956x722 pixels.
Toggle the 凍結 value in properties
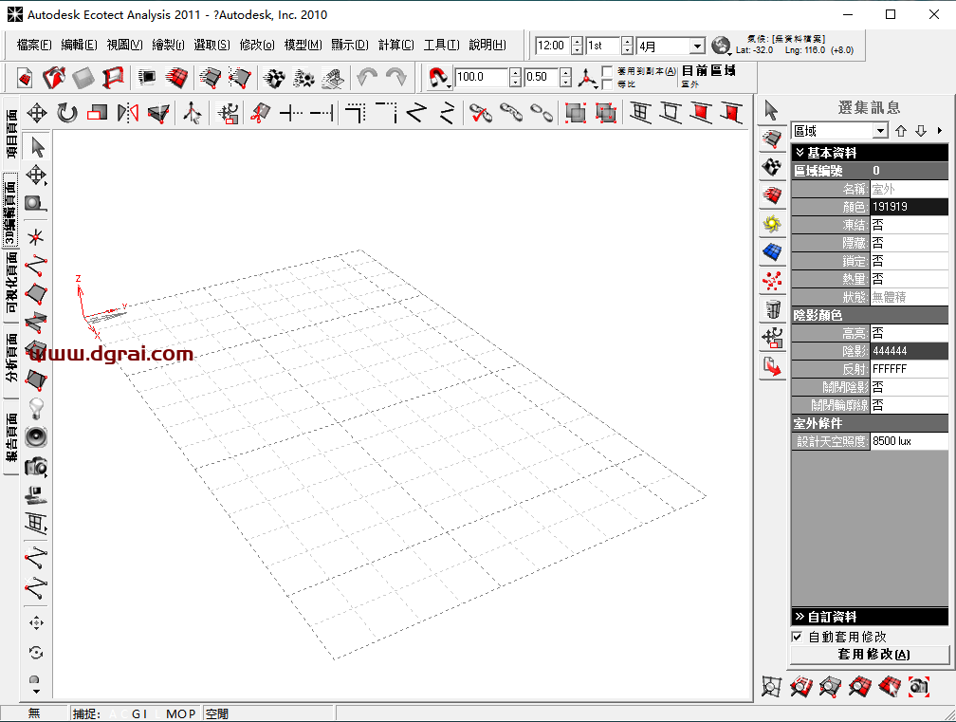(x=909, y=225)
